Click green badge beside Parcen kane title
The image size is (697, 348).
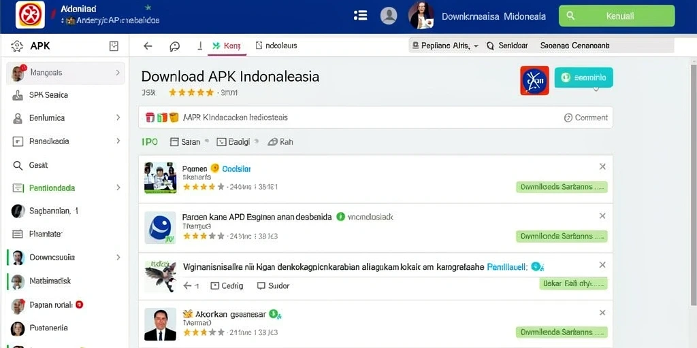[340, 217]
